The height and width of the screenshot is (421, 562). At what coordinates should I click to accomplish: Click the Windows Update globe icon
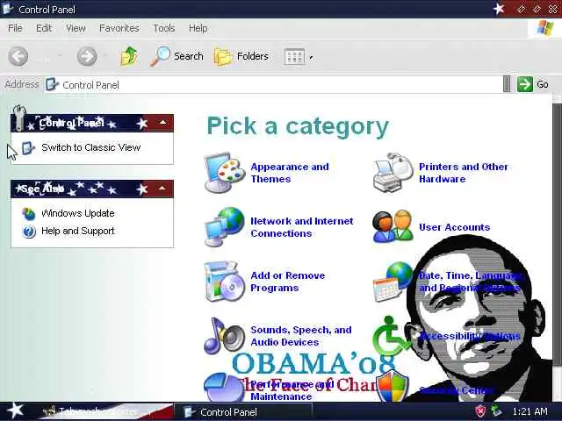pos(29,214)
